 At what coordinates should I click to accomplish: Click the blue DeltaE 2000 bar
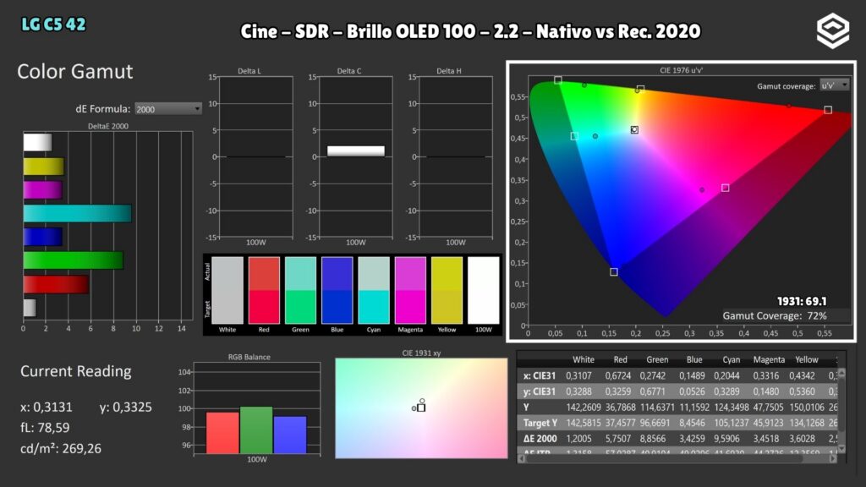click(42, 237)
